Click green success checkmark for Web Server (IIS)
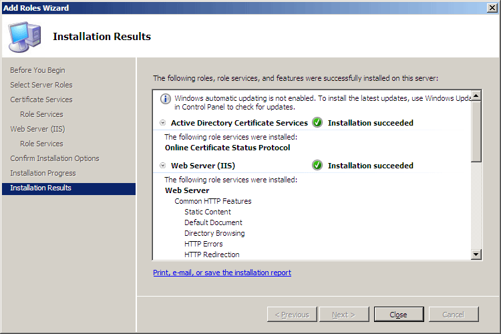 pyautogui.click(x=317, y=166)
